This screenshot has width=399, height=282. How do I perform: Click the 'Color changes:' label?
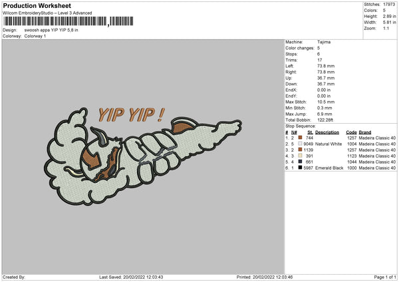pyautogui.click(x=300, y=48)
